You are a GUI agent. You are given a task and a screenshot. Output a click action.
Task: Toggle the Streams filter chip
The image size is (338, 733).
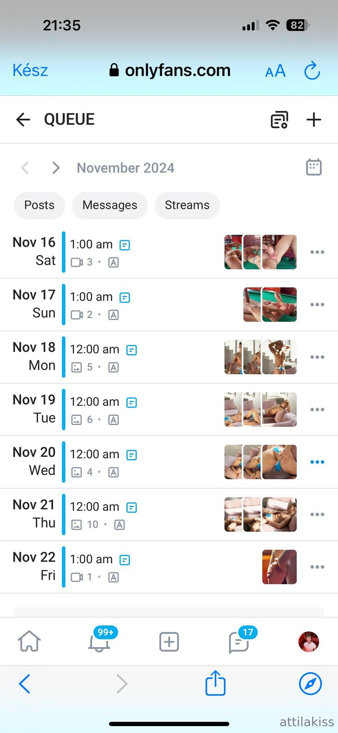click(187, 205)
